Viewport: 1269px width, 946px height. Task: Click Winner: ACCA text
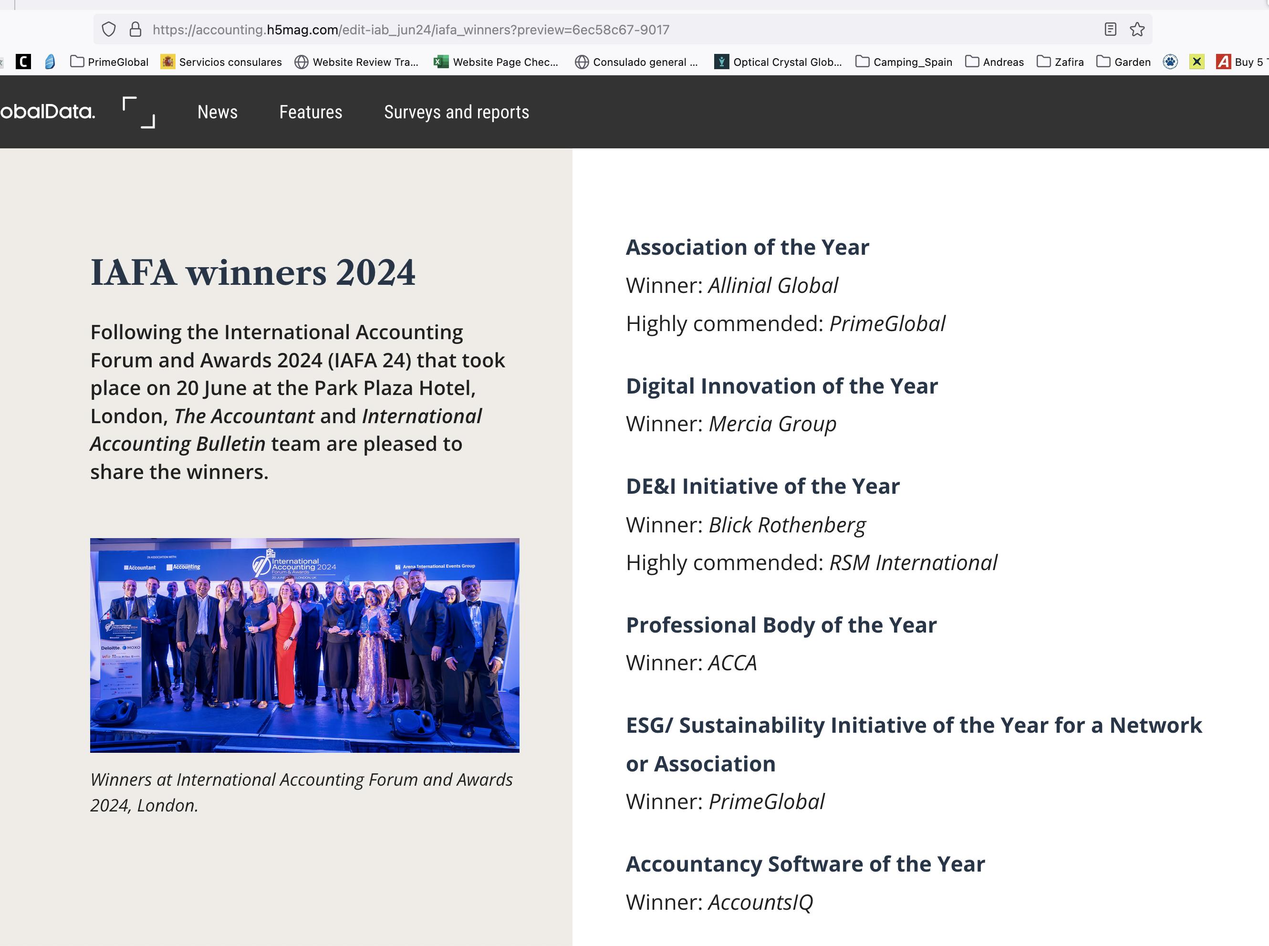click(692, 663)
